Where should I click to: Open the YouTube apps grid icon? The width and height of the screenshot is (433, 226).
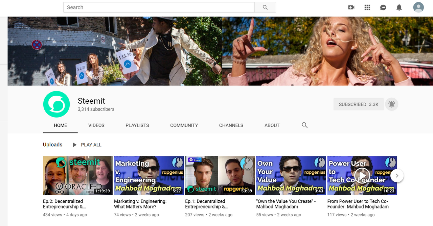point(367,7)
